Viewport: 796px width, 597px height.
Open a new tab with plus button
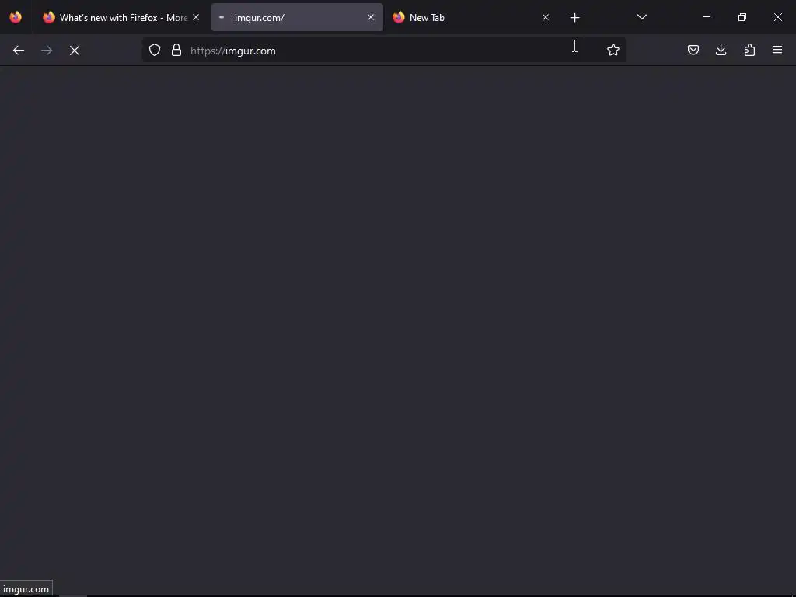574,18
